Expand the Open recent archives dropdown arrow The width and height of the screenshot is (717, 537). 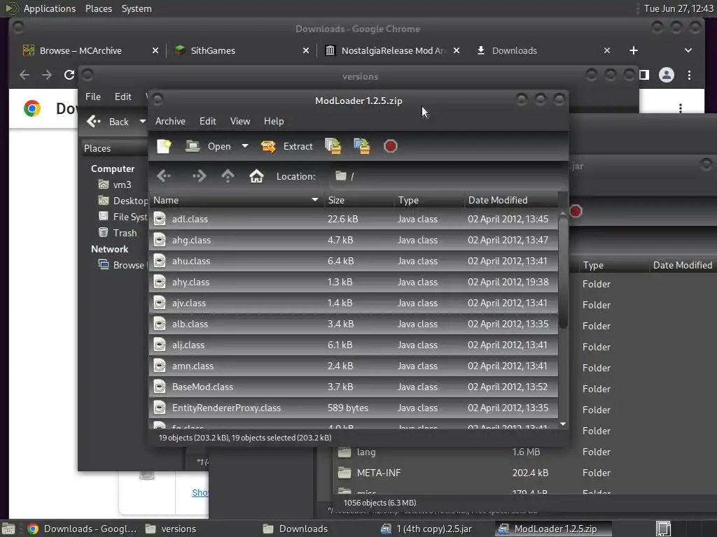(x=245, y=146)
